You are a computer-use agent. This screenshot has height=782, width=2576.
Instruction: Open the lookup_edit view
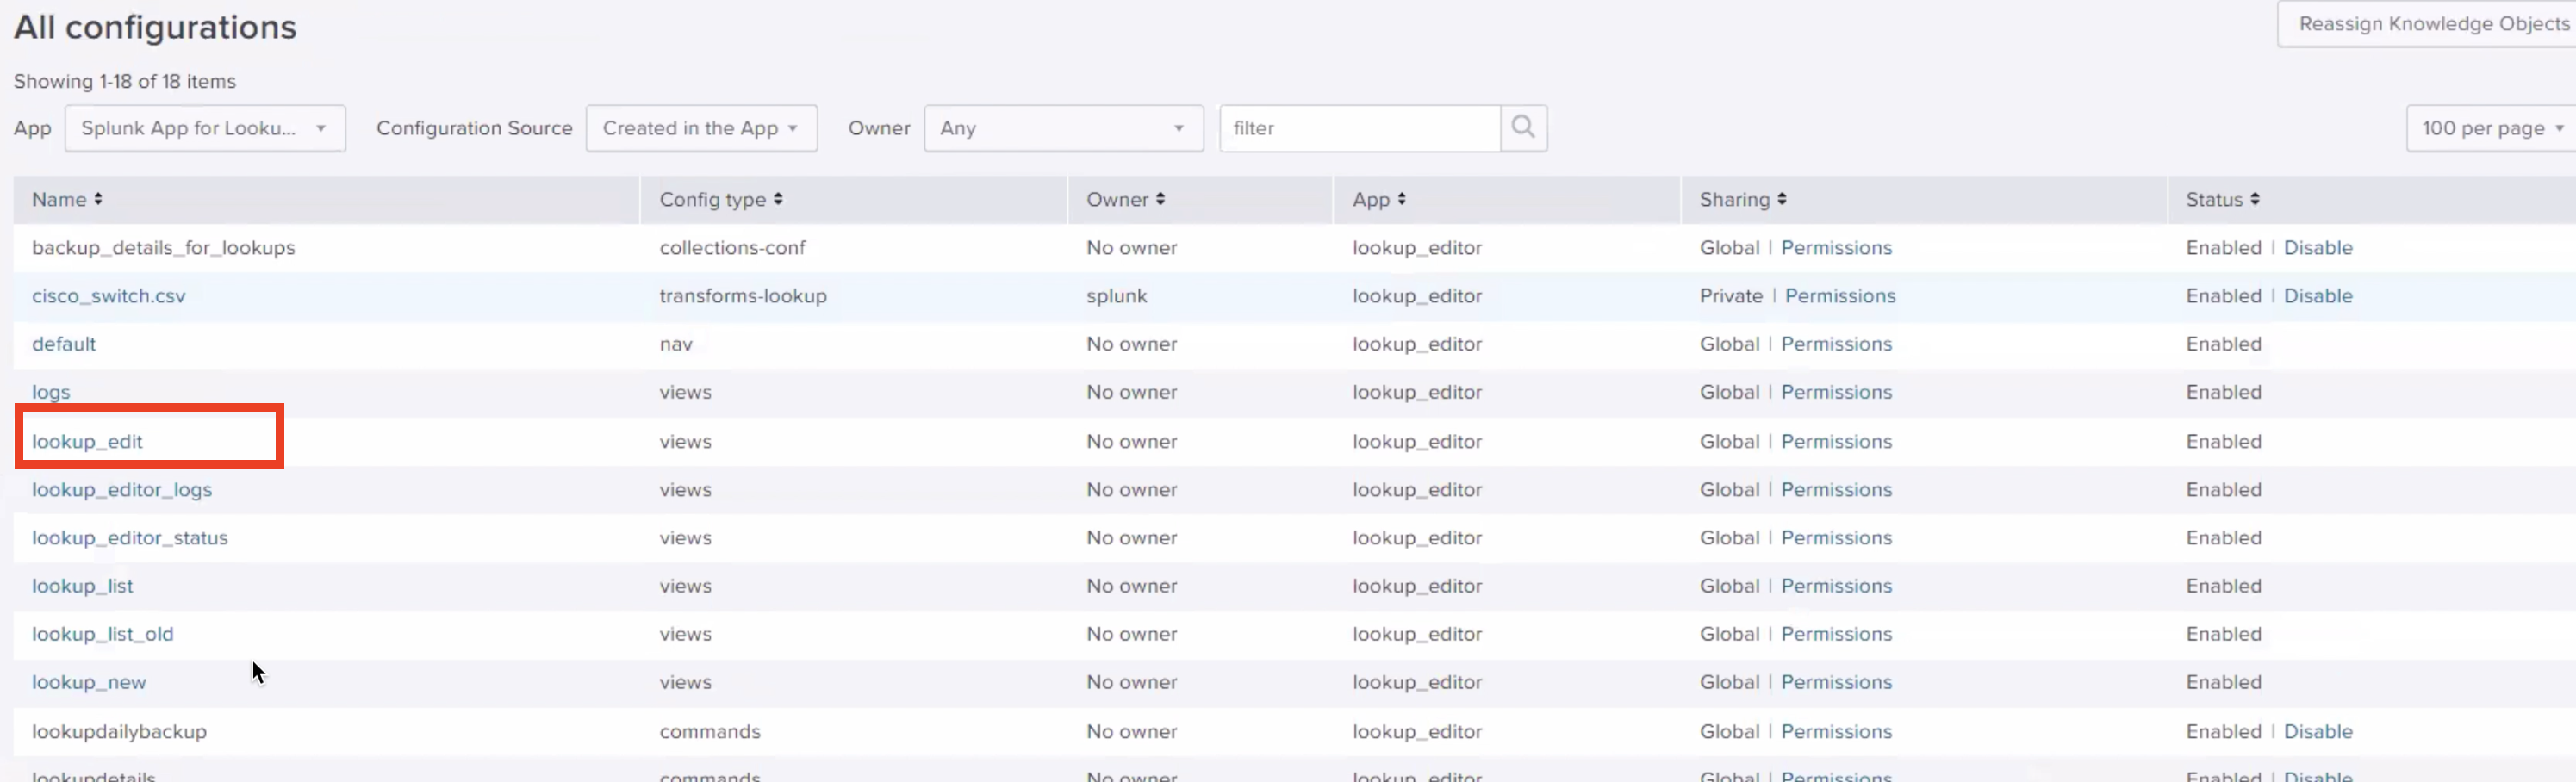click(87, 441)
